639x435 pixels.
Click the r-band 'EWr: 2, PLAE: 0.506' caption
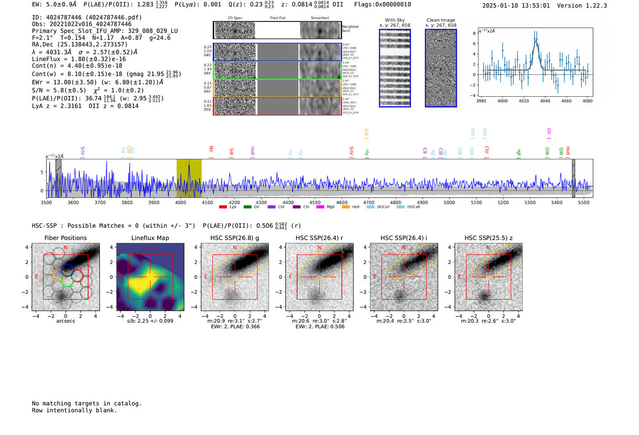[320, 327]
